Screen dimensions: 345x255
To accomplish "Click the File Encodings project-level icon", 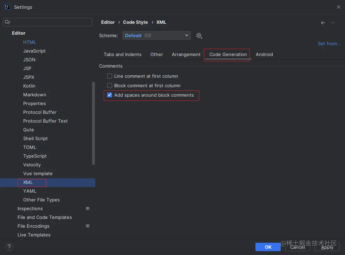I will click(x=87, y=226).
